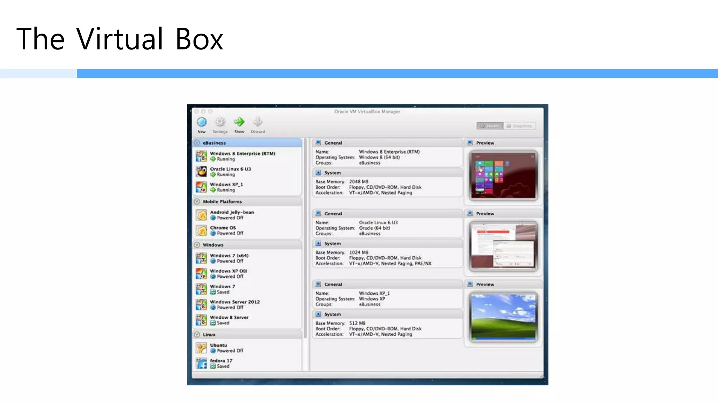718x404 pixels.
Task: Click the green Show arrow icon
Action: coord(239,122)
